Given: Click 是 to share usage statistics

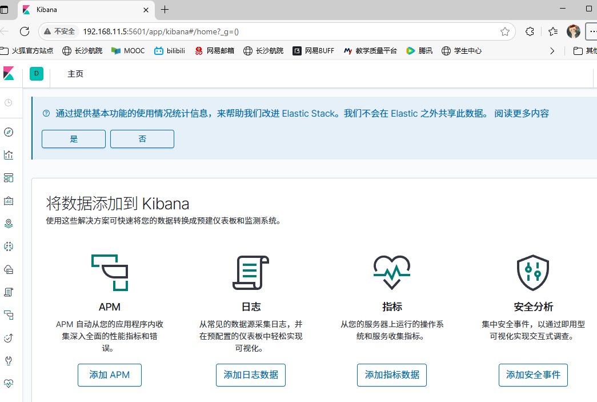Looking at the screenshot, I should coord(74,139).
